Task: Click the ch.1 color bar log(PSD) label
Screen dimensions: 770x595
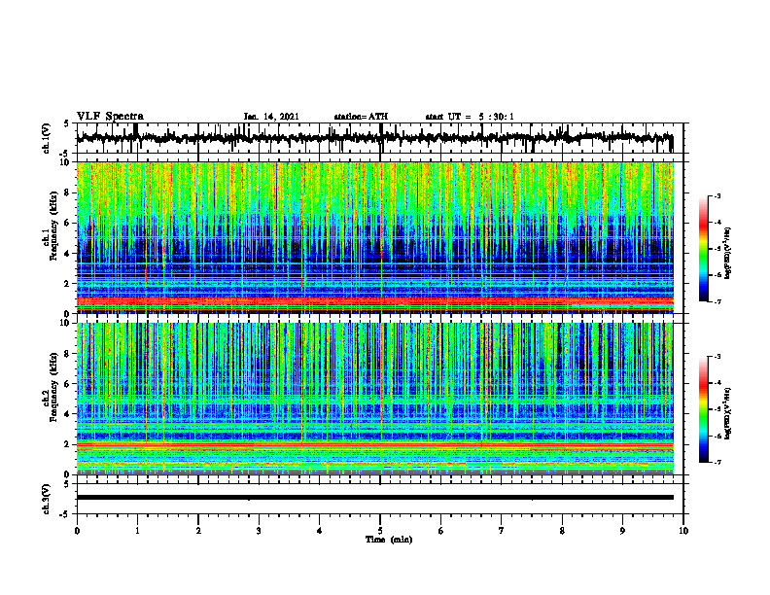Action: tap(728, 253)
